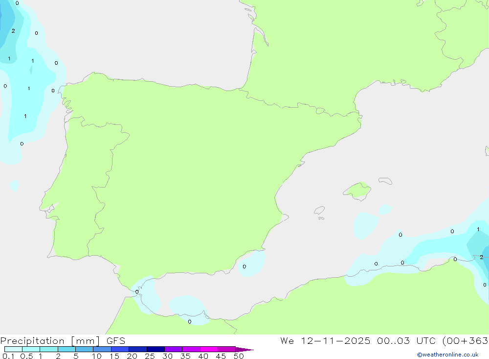Select the 35–40 mm purple legend swatch

pos(191,349)
